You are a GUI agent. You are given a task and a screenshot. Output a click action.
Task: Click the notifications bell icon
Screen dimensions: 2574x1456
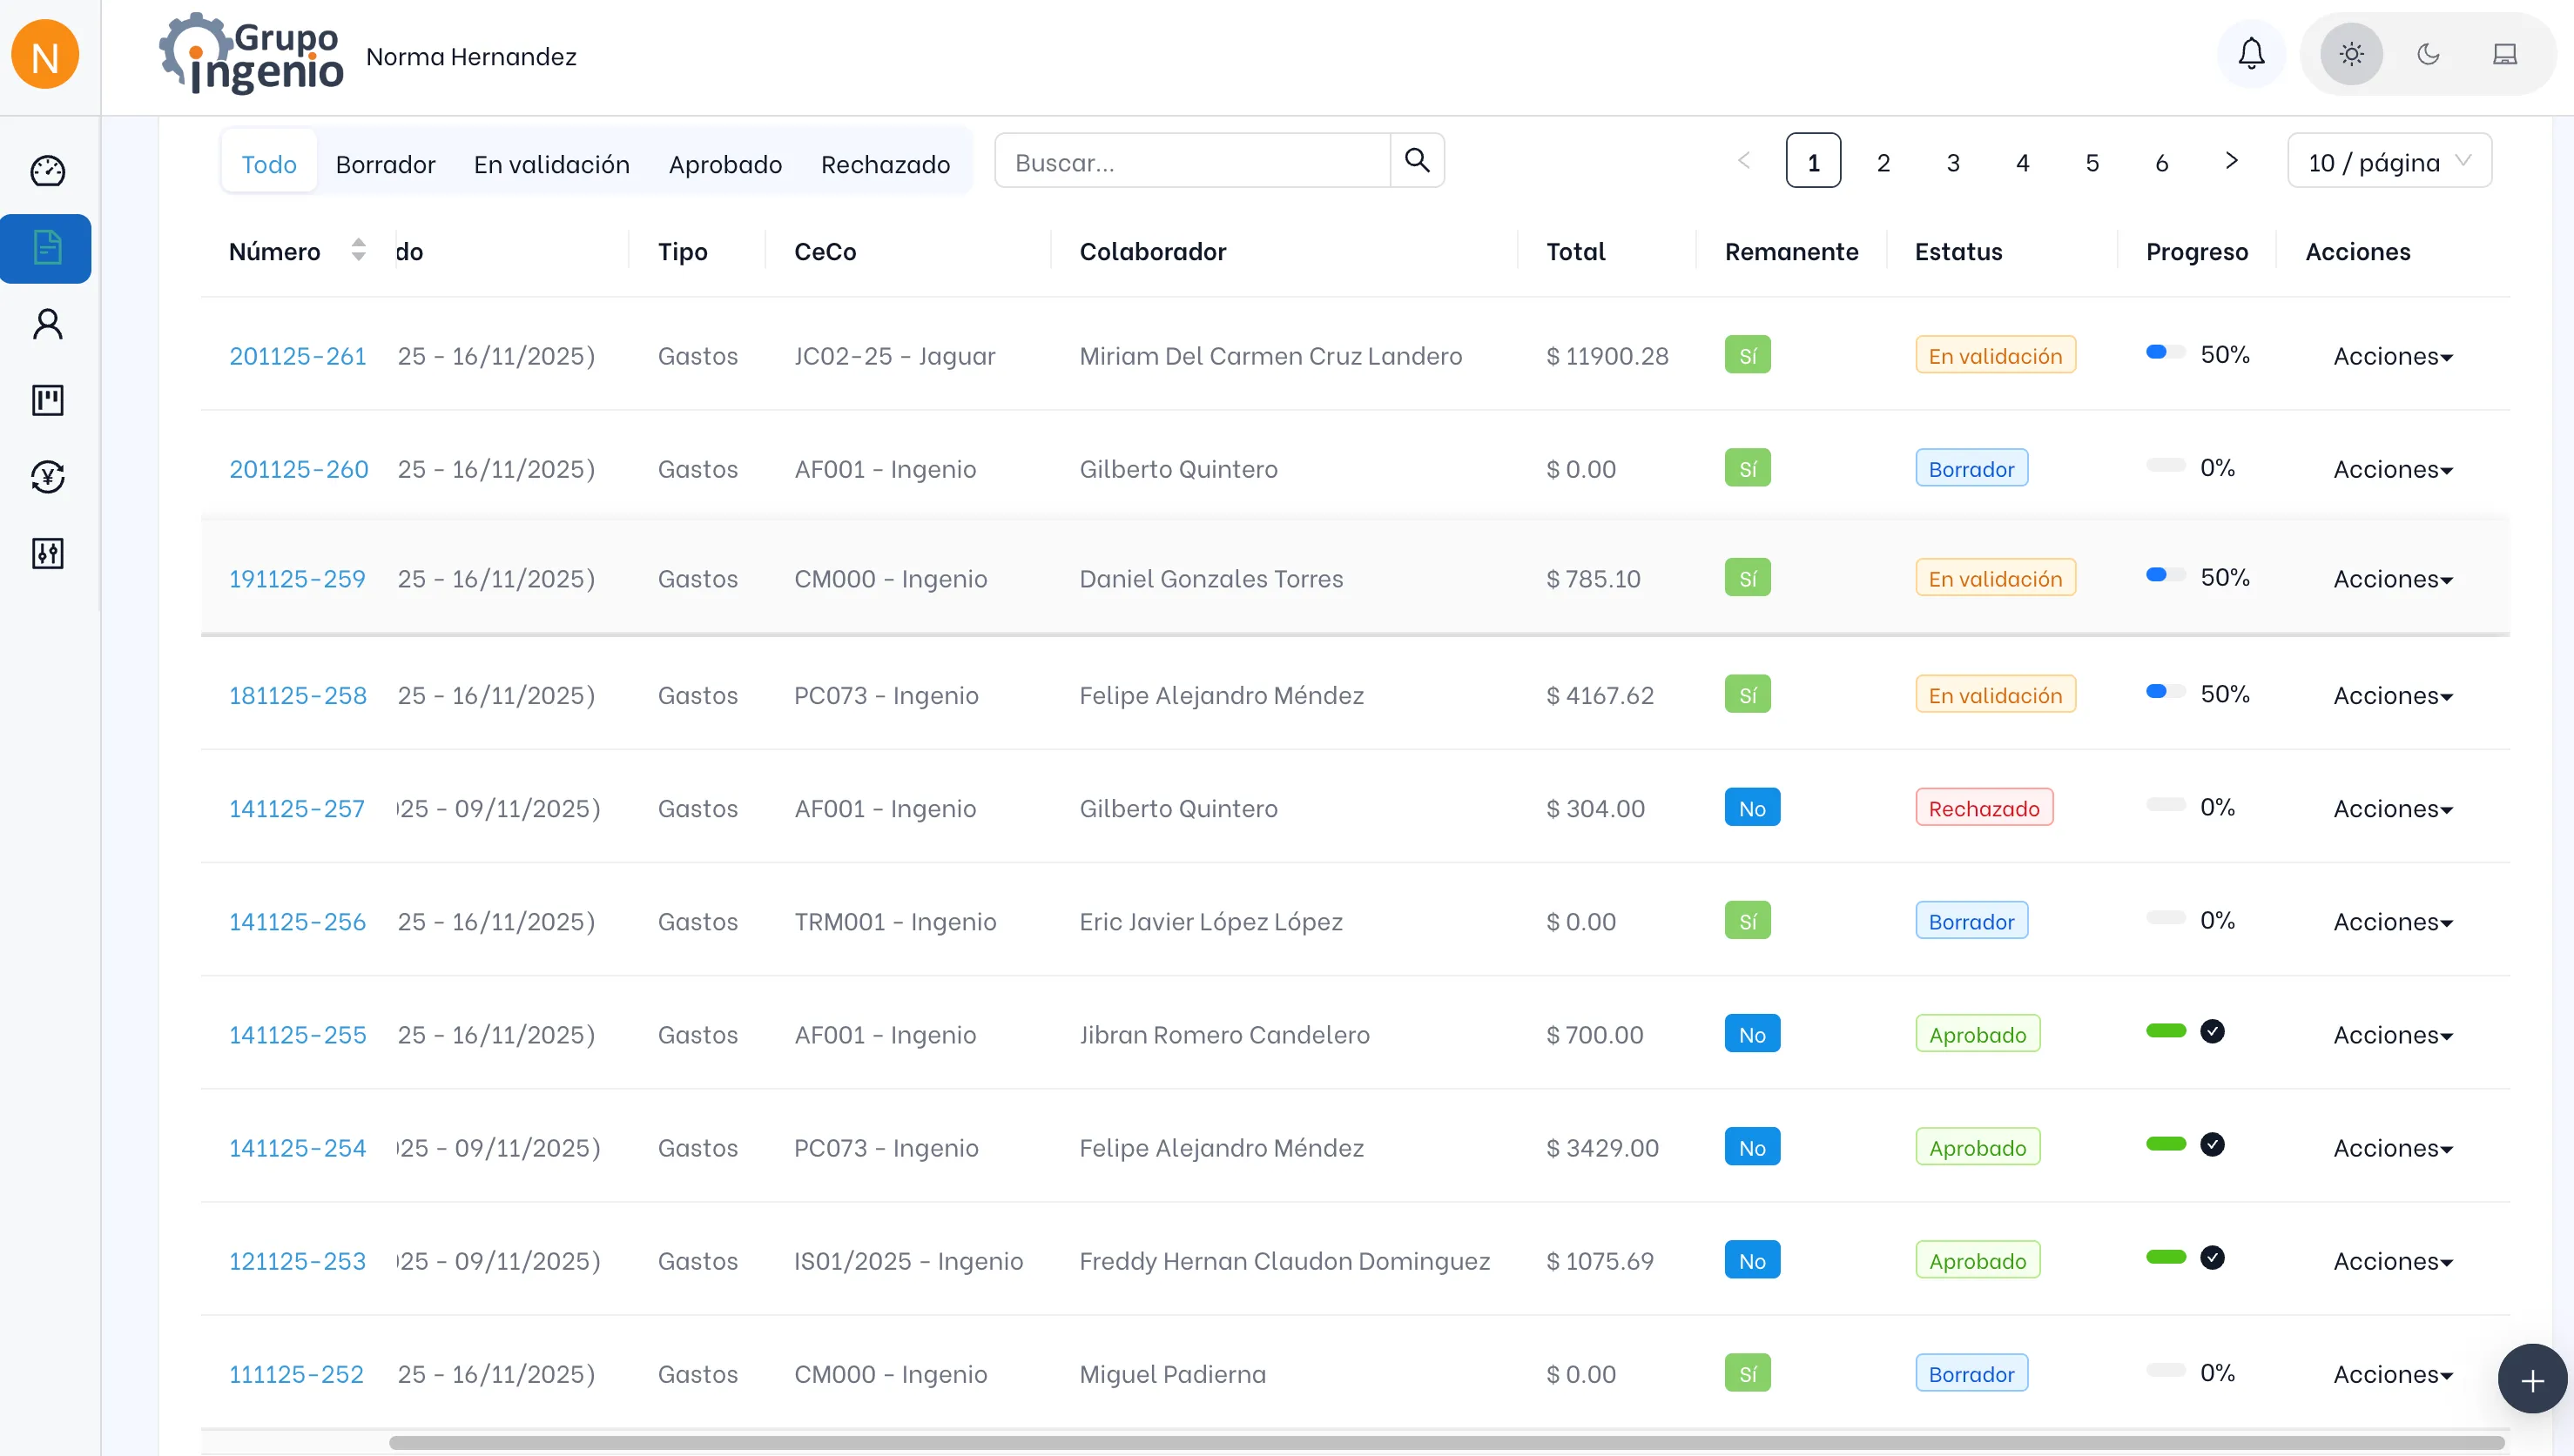coord(2251,54)
